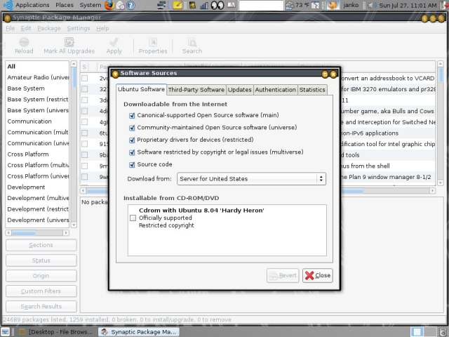Screen dimensions: 449x337
Task: Click the Apply checkmark toolbar icon
Action: (114, 46)
